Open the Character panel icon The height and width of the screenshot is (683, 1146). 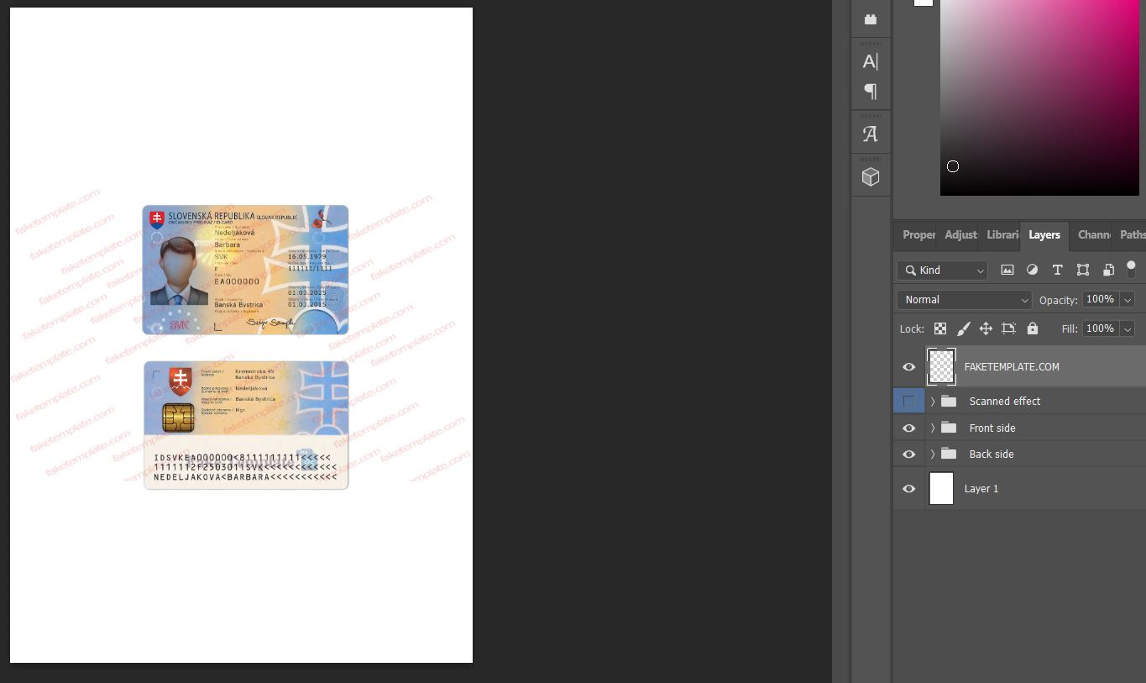click(871, 61)
